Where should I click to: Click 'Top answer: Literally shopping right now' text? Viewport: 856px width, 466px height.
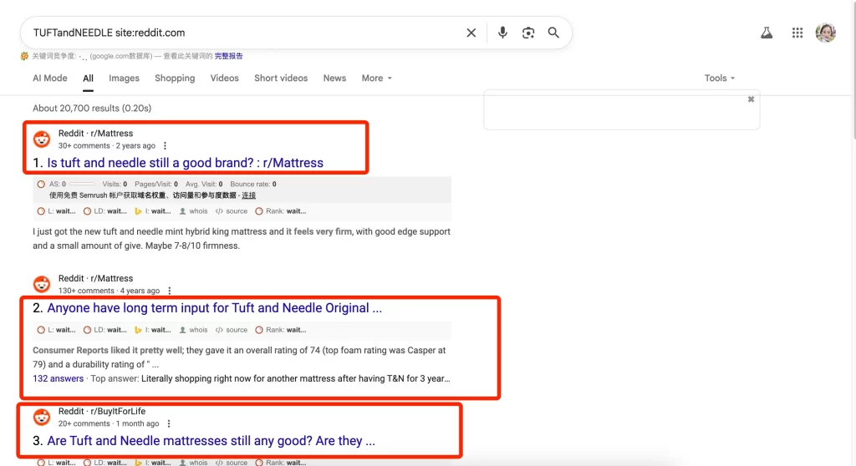(x=270, y=378)
